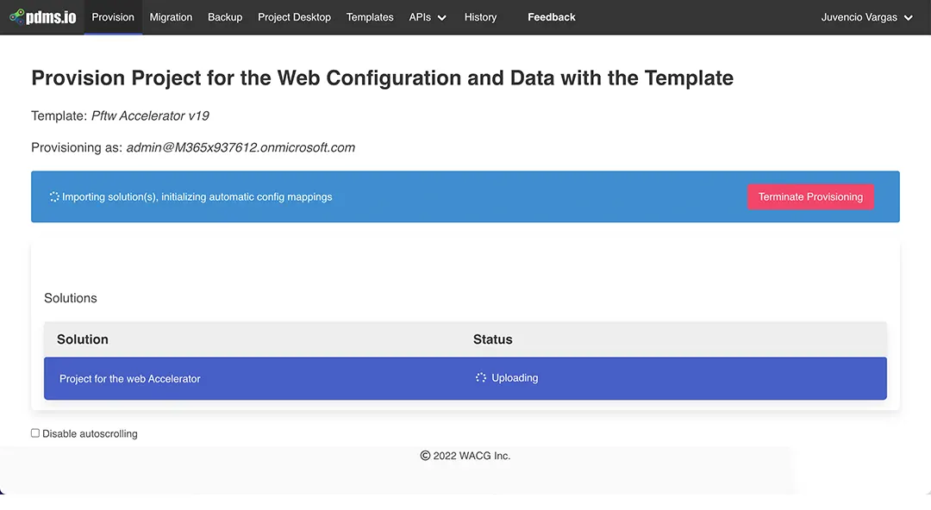Open the Juvencio Vargas user menu
Image resolution: width=931 pixels, height=510 pixels.
(x=859, y=17)
